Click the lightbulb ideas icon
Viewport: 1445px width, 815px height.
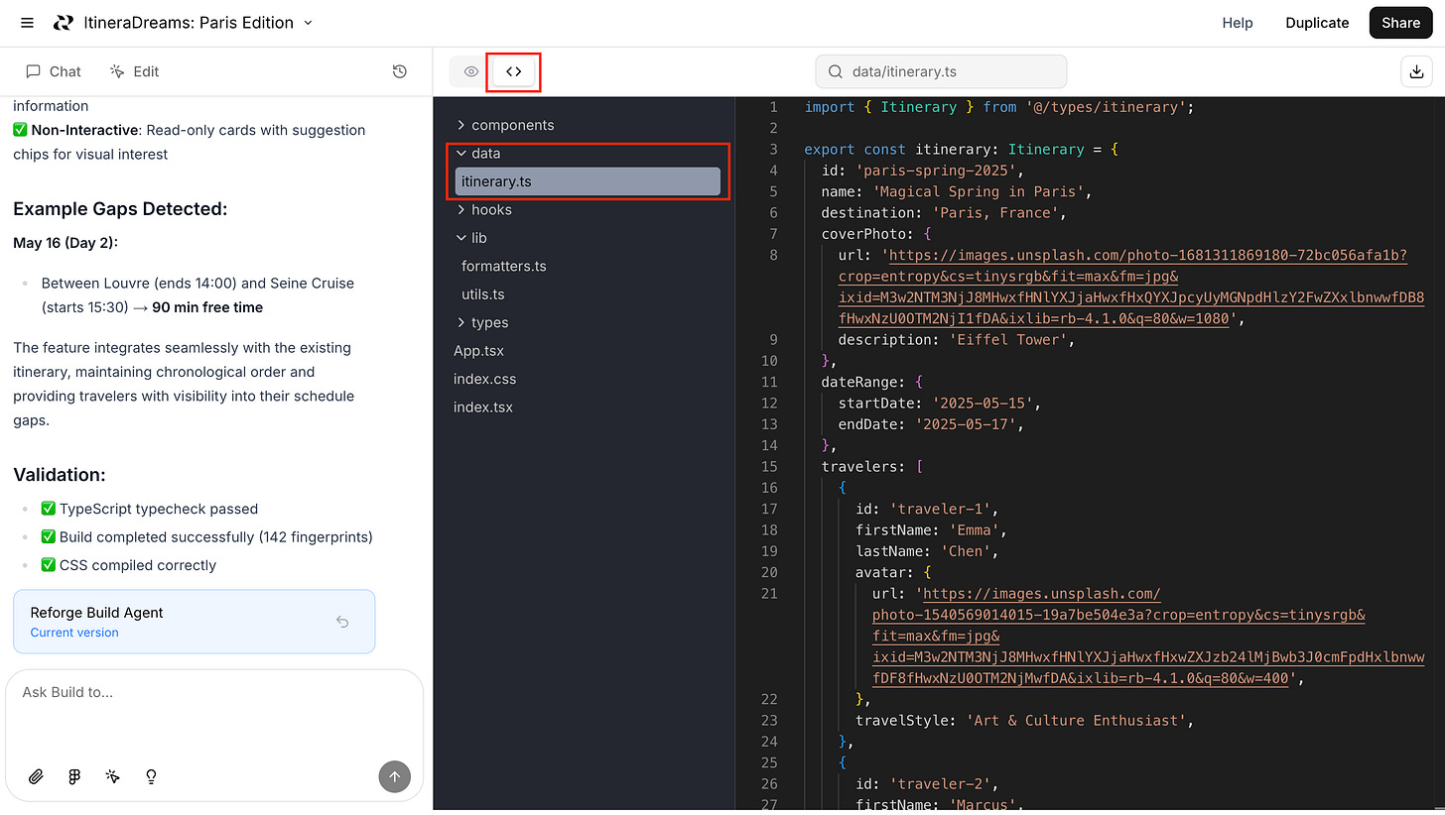pos(152,776)
